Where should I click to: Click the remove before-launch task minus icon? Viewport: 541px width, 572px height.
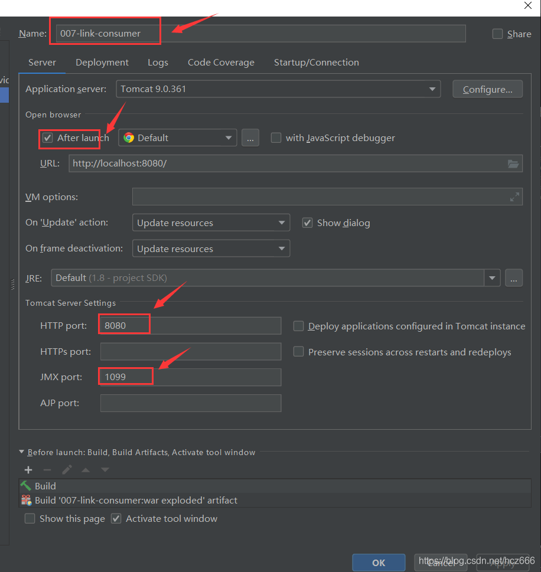tap(47, 470)
